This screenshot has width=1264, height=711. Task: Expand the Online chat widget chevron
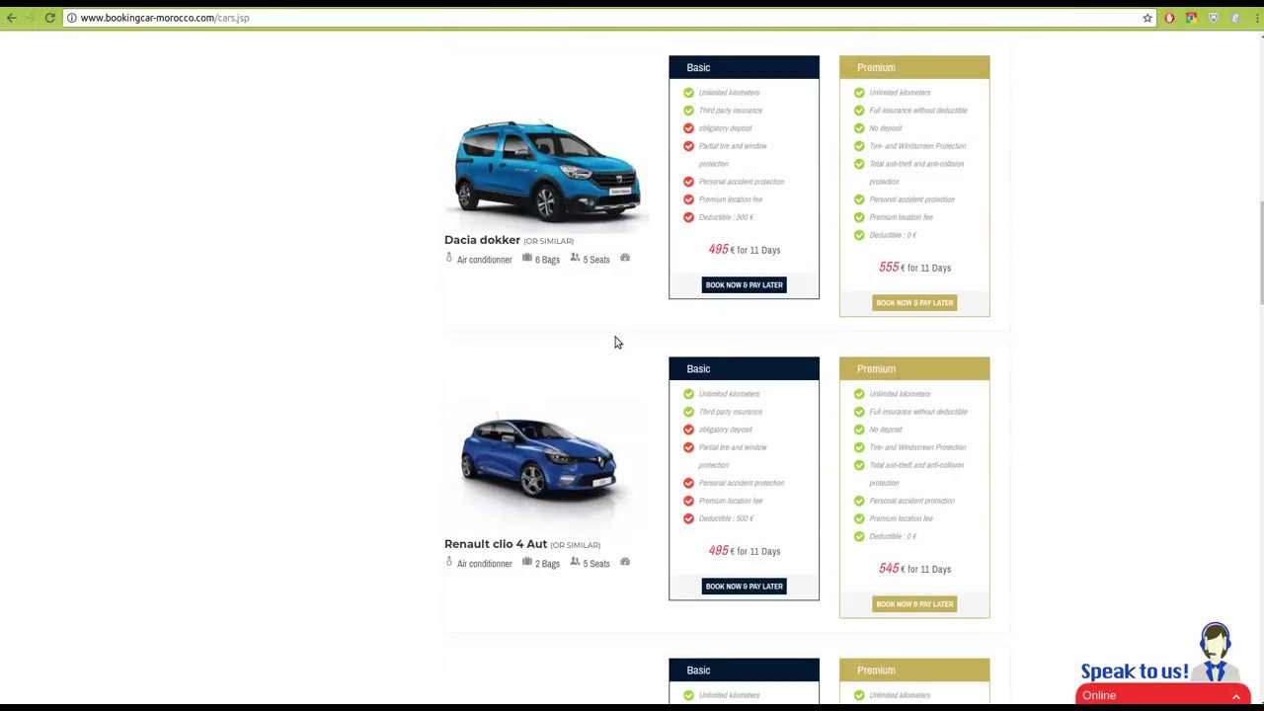(1235, 696)
